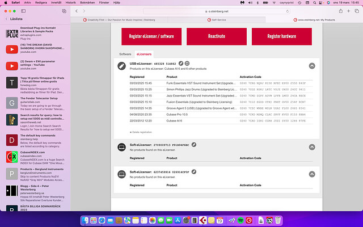The image size is (363, 227).
Task: Click the Bluetooth icon in menu bar
Action: tap(258, 2)
